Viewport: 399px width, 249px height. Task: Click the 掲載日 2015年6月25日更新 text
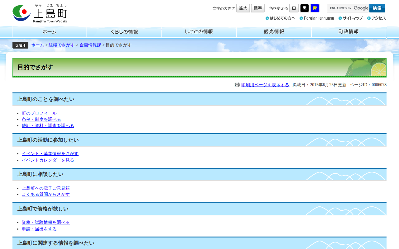(319, 85)
